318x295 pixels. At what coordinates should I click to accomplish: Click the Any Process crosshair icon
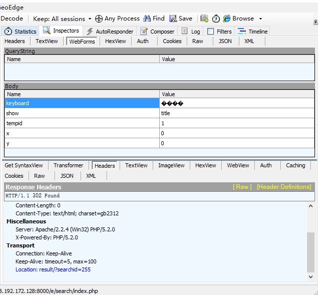tap(99, 19)
